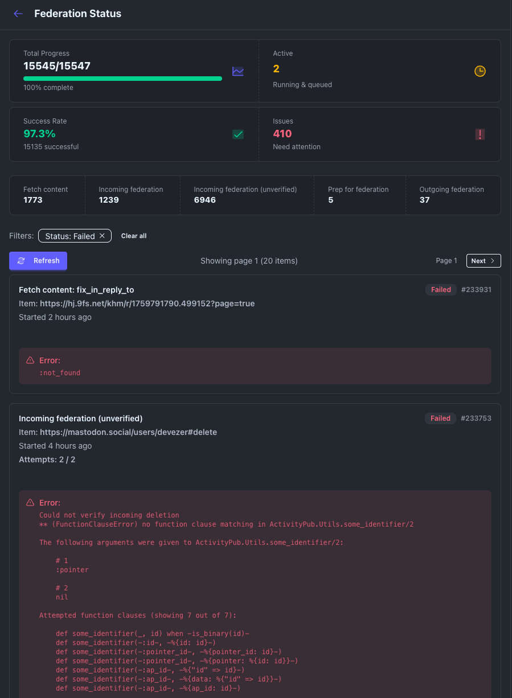
Task: Remove the Status: Failed filter chip
Action: click(102, 236)
